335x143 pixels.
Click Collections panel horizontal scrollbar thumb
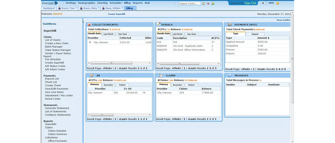click(111, 63)
